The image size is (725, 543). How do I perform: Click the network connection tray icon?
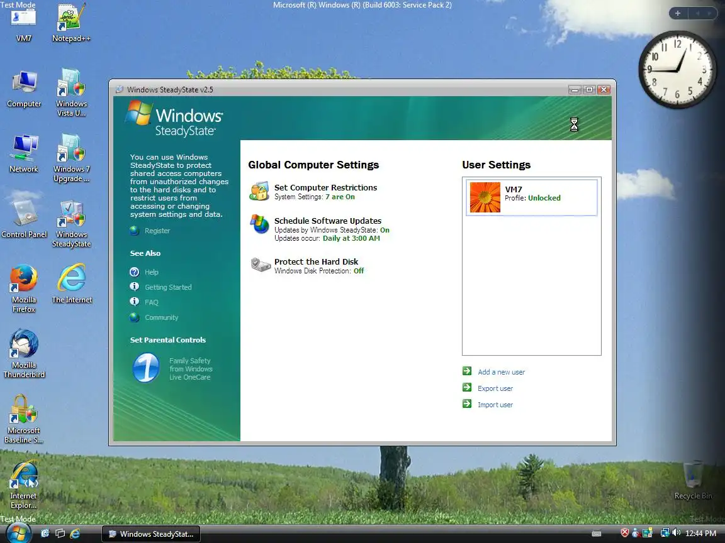(665, 533)
